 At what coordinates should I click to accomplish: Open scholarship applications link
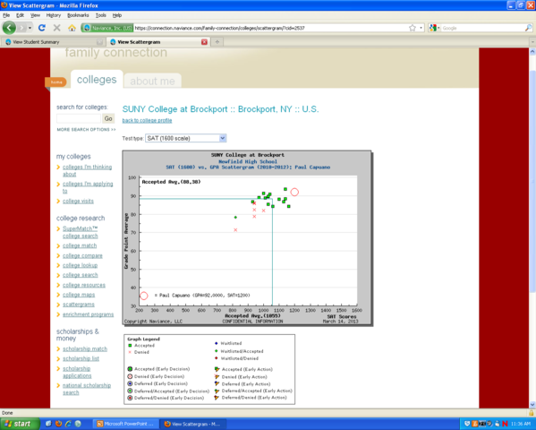[77, 372]
